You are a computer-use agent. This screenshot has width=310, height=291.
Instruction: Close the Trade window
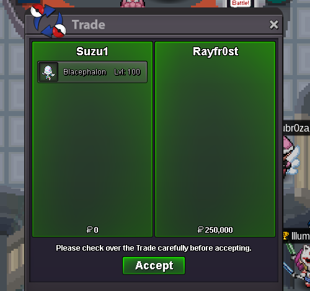(273, 25)
